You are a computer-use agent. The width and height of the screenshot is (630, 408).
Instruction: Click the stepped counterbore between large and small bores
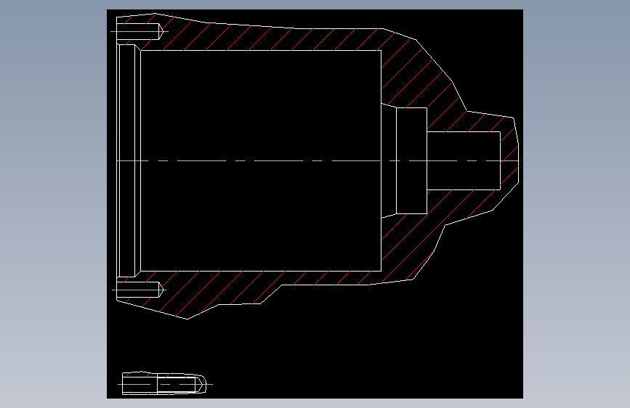click(x=411, y=160)
